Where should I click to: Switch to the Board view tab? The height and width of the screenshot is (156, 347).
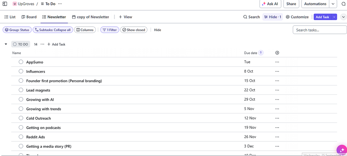click(x=29, y=17)
